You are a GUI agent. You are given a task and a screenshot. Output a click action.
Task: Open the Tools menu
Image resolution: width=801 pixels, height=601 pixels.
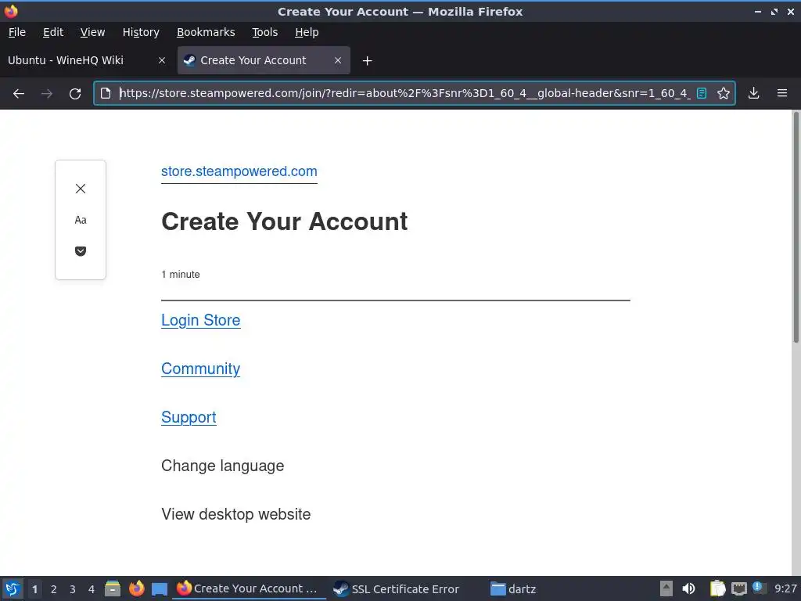click(x=265, y=32)
